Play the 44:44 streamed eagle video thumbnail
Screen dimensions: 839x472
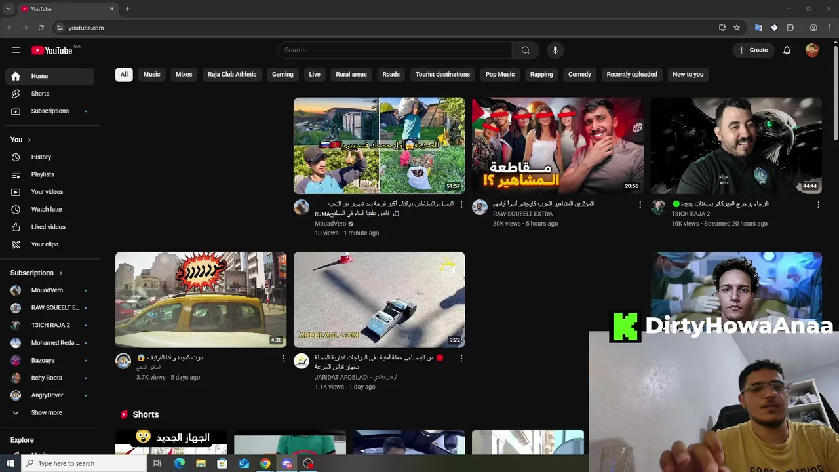tap(736, 146)
